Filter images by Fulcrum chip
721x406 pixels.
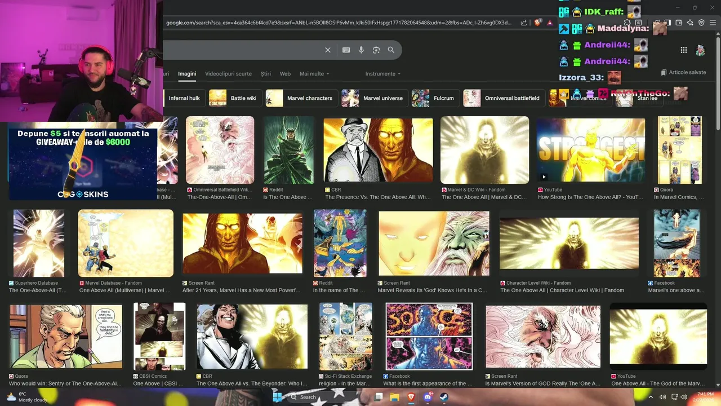pos(435,98)
